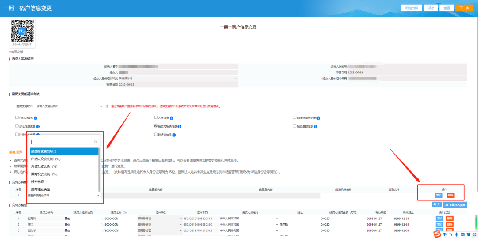478x238 pixels.
Task: Enable the 涉证信息变更 checkbox
Action: click(x=17, y=126)
